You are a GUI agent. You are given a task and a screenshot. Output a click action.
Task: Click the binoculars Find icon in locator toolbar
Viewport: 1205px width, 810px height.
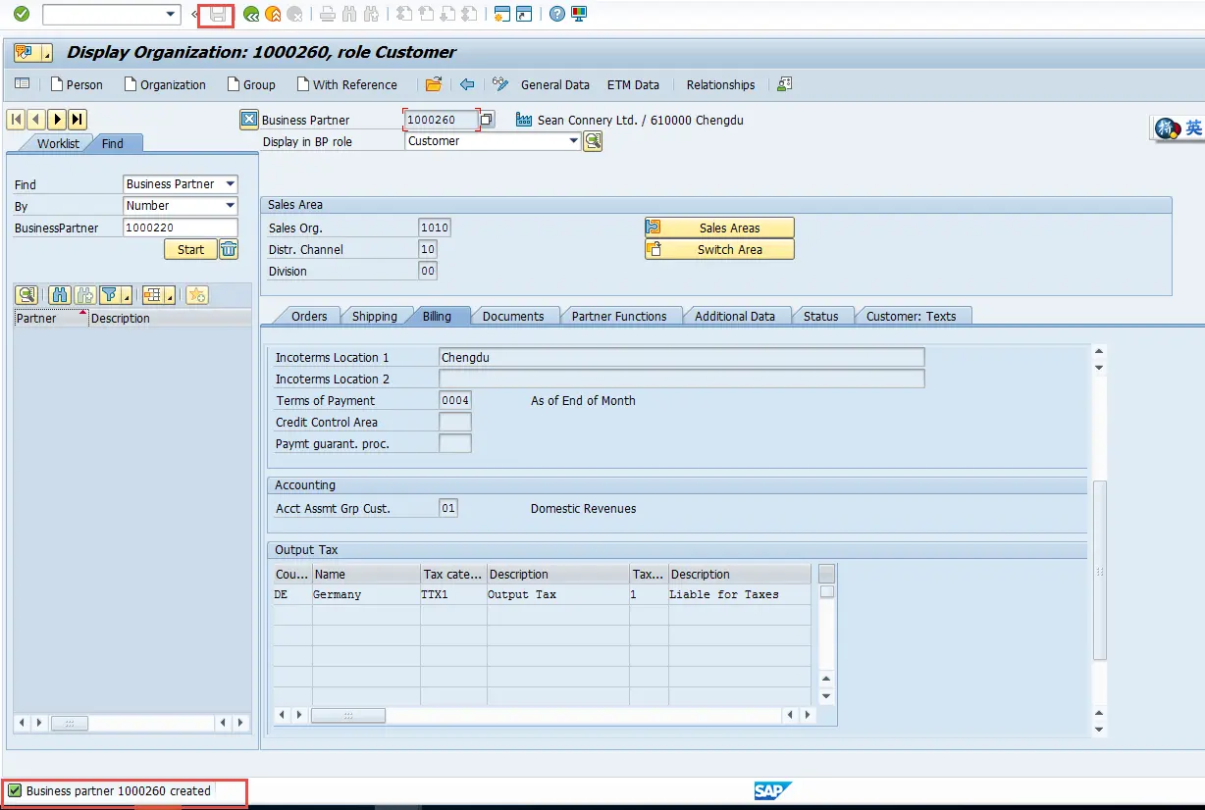tap(60, 294)
